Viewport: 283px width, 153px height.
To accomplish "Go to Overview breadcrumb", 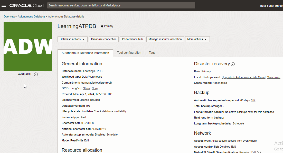I will click(9, 16).
